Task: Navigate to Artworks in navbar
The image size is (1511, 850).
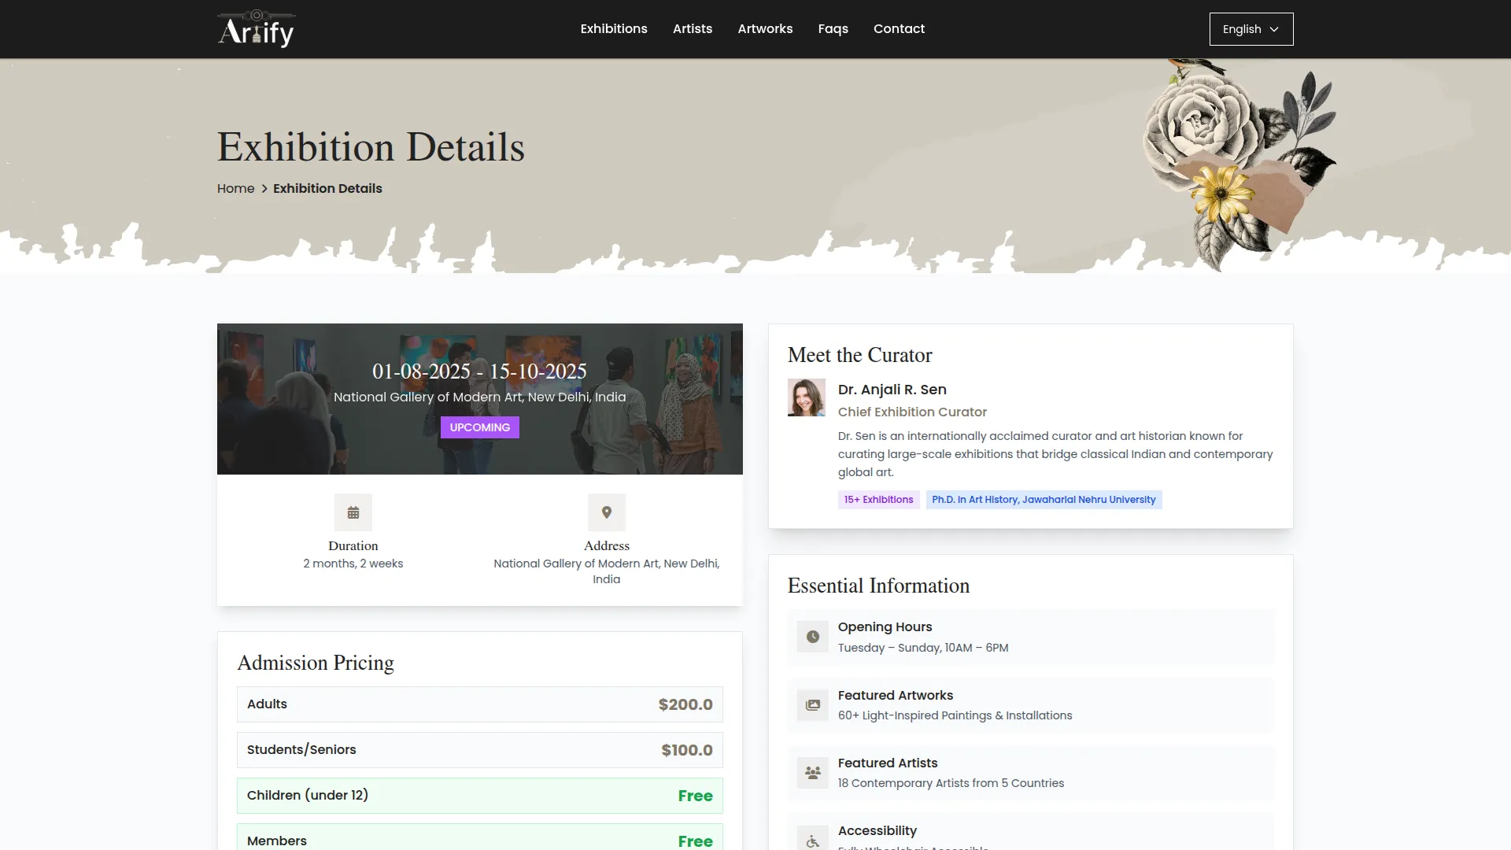Action: click(x=764, y=29)
